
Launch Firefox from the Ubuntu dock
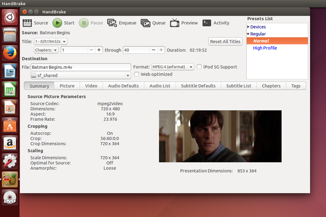coord(10,53)
